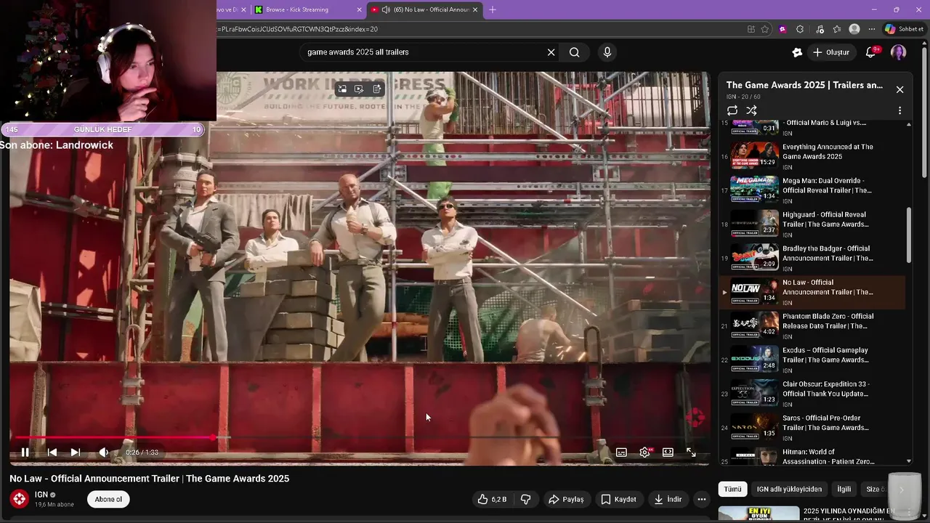Open the Oluştur create menu
The width and height of the screenshot is (930, 523).
(x=830, y=52)
